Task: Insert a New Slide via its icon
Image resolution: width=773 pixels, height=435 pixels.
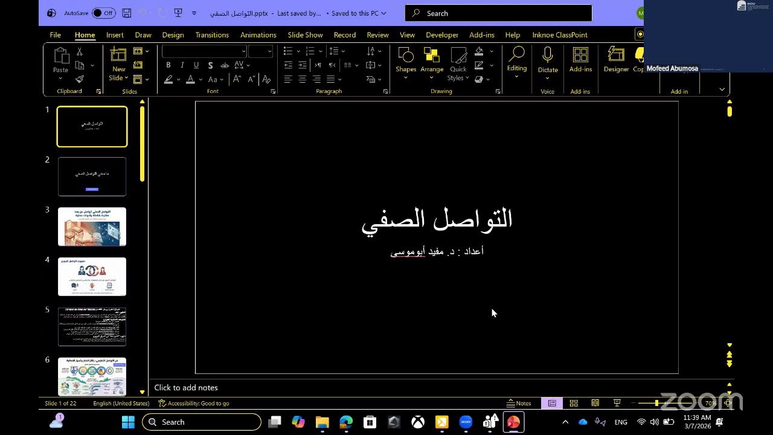Action: pyautogui.click(x=118, y=54)
